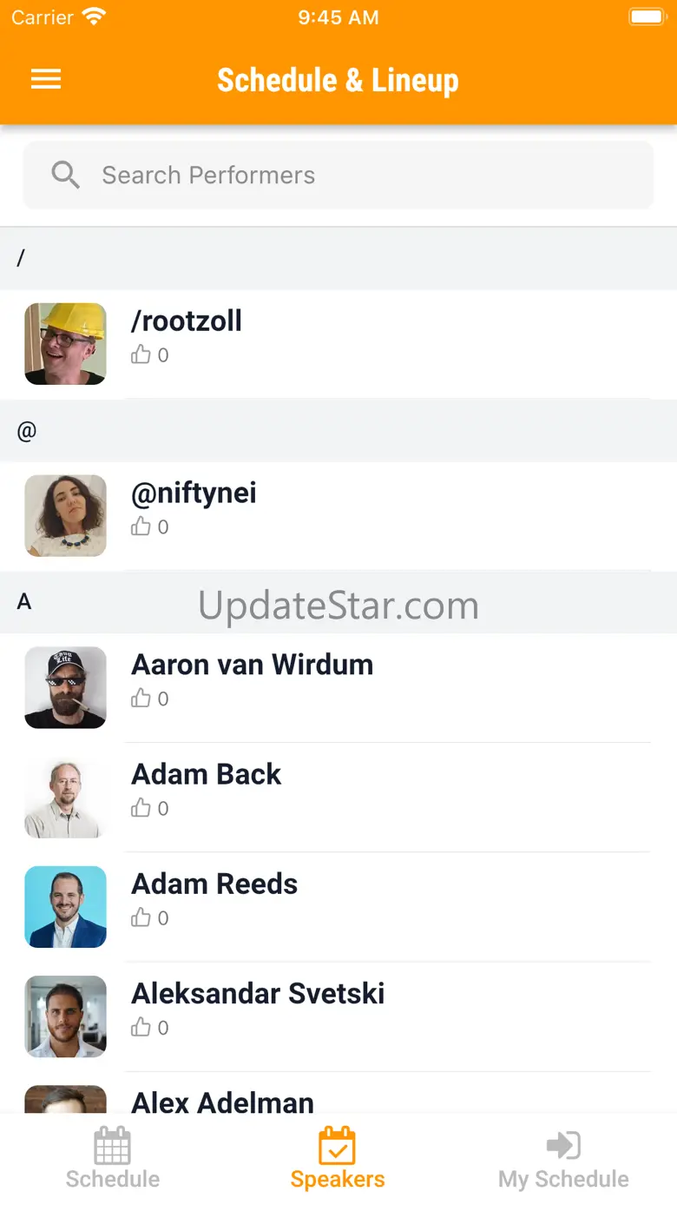The height and width of the screenshot is (1205, 677).
Task: Like Aaron van Wirdum
Action: tap(141, 699)
